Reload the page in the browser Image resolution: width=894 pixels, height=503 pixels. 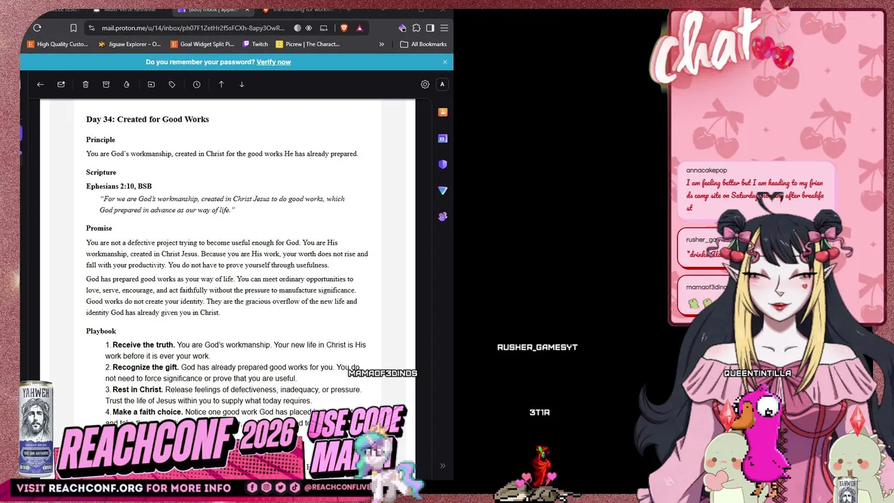(37, 28)
